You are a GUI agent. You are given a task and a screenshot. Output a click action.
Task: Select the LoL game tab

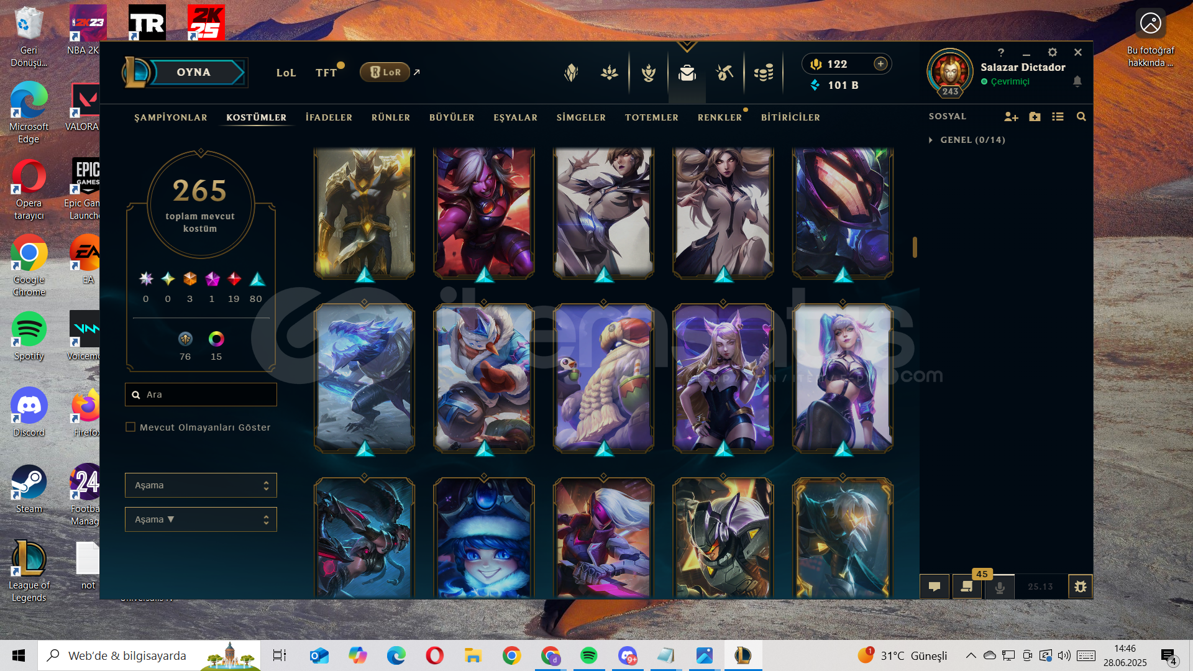(286, 73)
